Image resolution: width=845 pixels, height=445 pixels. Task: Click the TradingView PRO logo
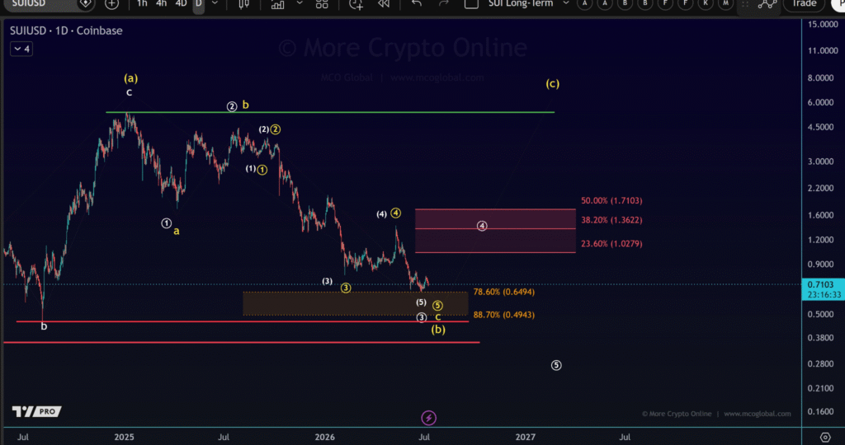[x=36, y=412]
